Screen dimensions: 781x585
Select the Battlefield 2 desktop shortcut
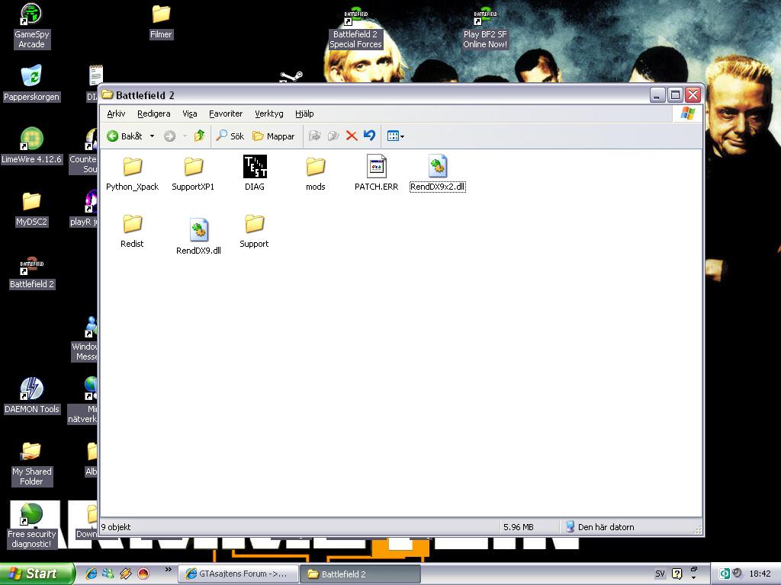[32, 273]
